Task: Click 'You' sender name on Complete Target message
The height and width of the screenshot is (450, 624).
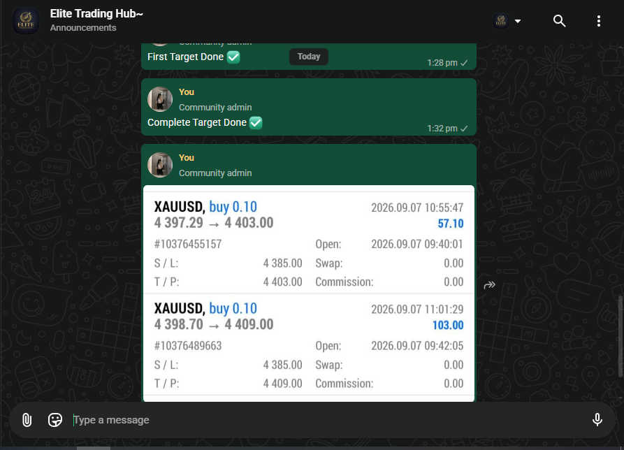Action: (x=187, y=92)
